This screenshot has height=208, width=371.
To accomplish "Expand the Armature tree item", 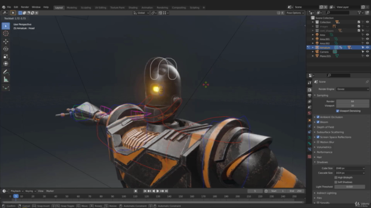I will pos(313,47).
